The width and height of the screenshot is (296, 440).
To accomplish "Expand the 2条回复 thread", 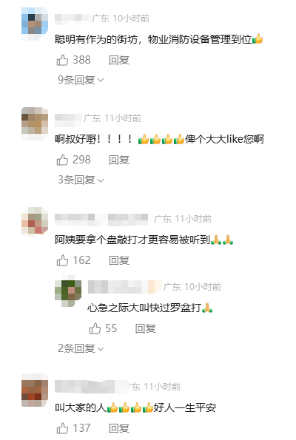I will point(81,348).
